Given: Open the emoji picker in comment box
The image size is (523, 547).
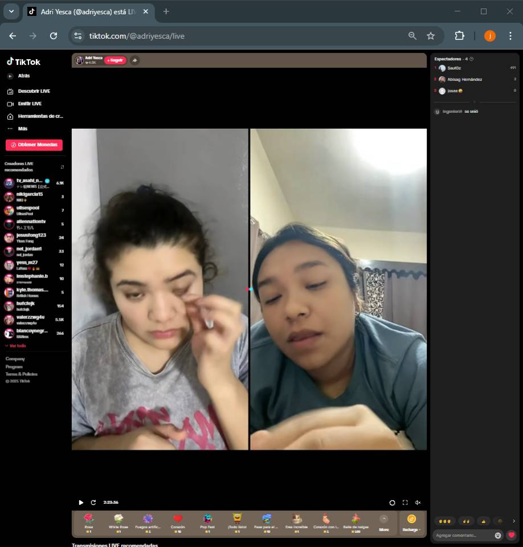Looking at the screenshot, I should [498, 535].
